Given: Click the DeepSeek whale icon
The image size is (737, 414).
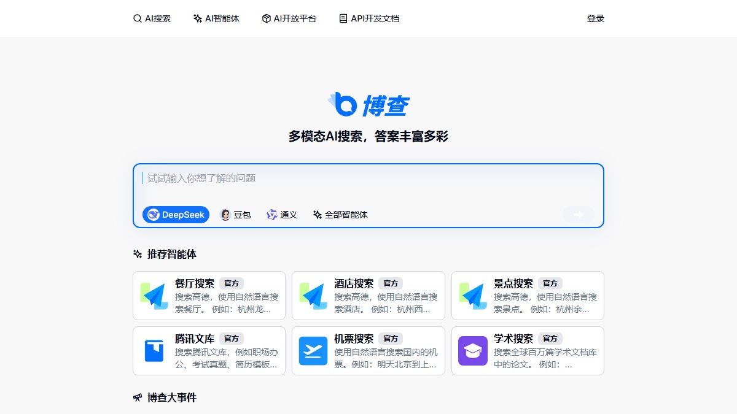Looking at the screenshot, I should [154, 215].
